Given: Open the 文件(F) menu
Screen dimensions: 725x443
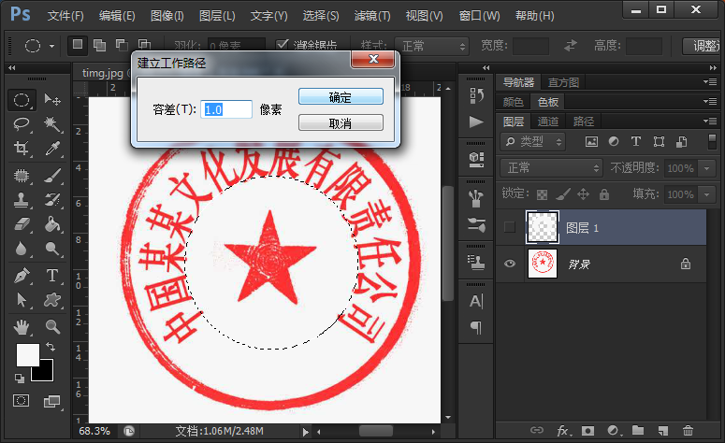Looking at the screenshot, I should click(x=65, y=16).
